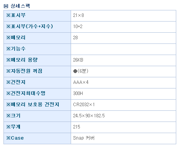Image resolution: width=182 pixels, height=150 pixels.
Task: Select the ※기능수 label cell
Action: [x=37, y=49]
